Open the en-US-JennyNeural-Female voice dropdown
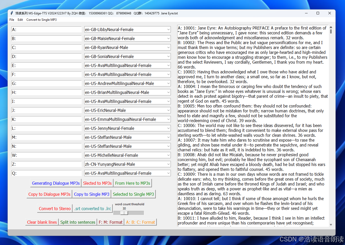The image size is (345, 245). 128,128
